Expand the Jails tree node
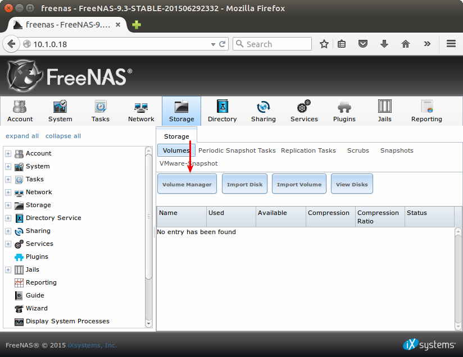 [x=8, y=269]
